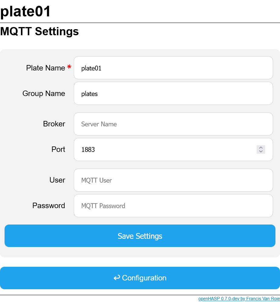Click the MQTT User input field
The height and width of the screenshot is (302, 280).
[x=173, y=180]
